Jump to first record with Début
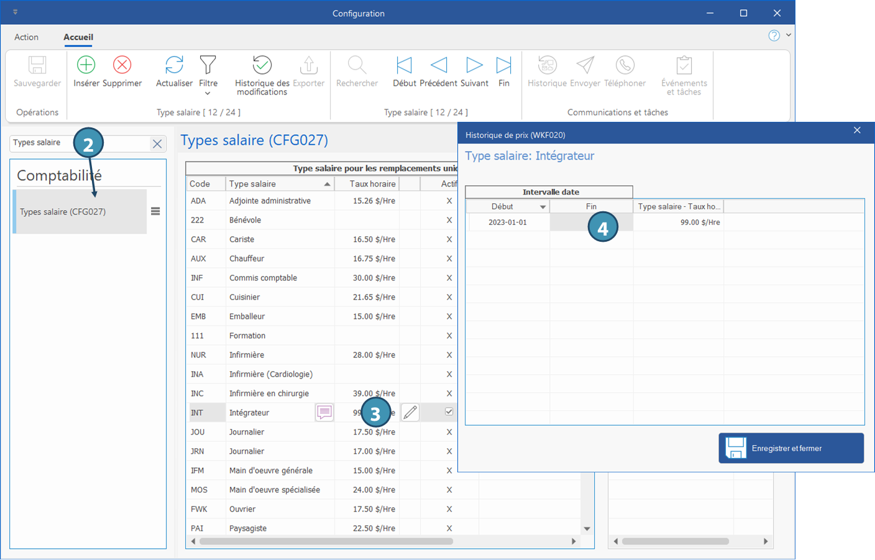The height and width of the screenshot is (560, 875). pos(404,65)
